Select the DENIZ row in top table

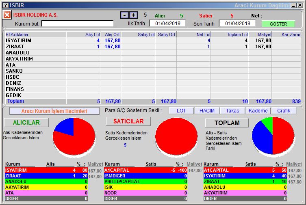pyautogui.click(x=153, y=83)
